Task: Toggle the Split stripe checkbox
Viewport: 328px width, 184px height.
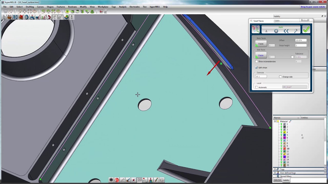Action: (x=257, y=67)
